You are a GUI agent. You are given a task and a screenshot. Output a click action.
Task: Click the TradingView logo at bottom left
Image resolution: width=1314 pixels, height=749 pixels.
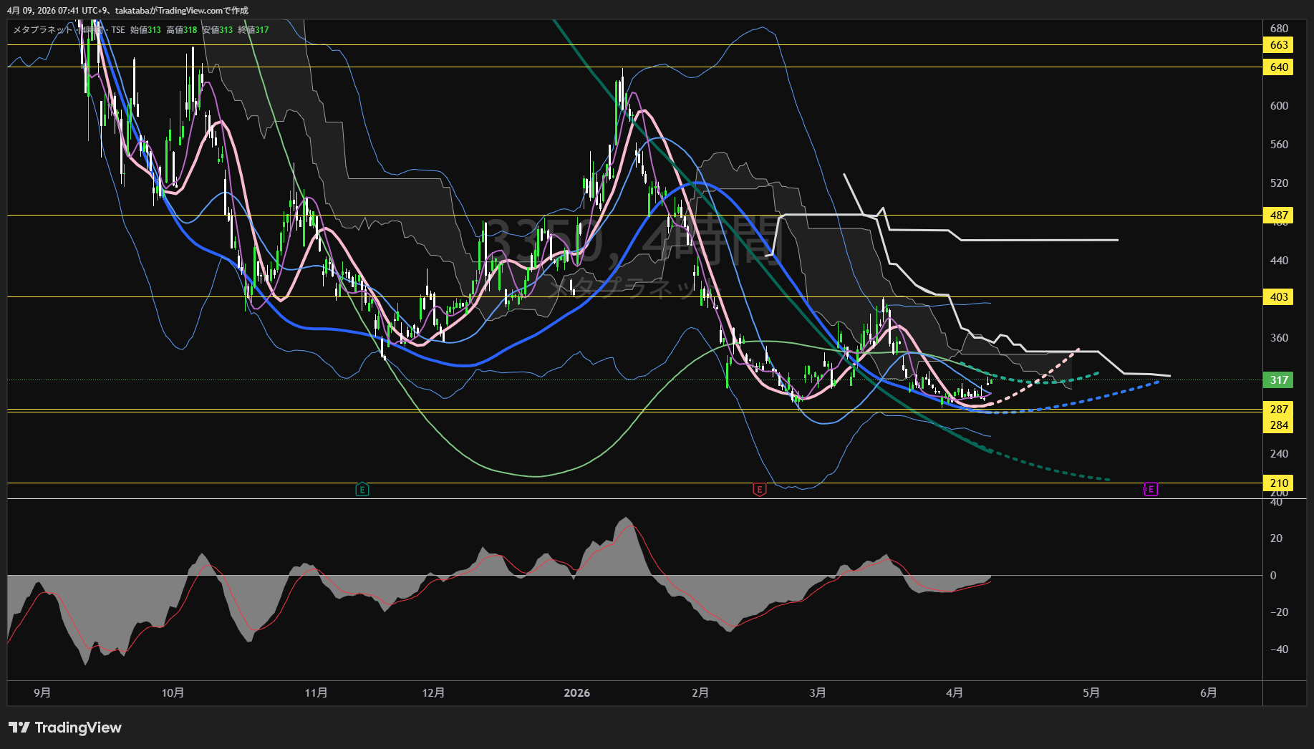tap(65, 728)
